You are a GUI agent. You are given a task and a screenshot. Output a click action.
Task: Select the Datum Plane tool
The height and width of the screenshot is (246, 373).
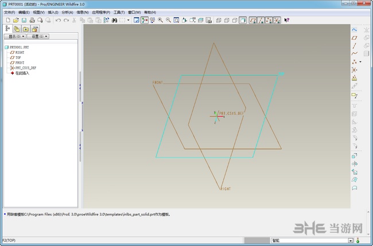click(355, 37)
